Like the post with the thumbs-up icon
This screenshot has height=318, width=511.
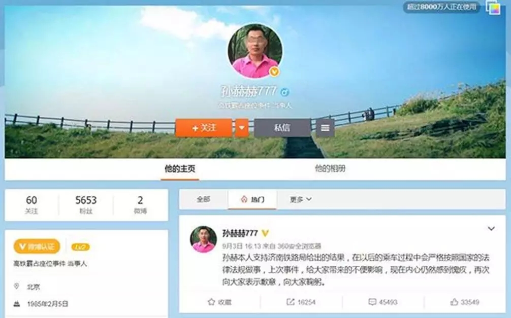point(454,302)
